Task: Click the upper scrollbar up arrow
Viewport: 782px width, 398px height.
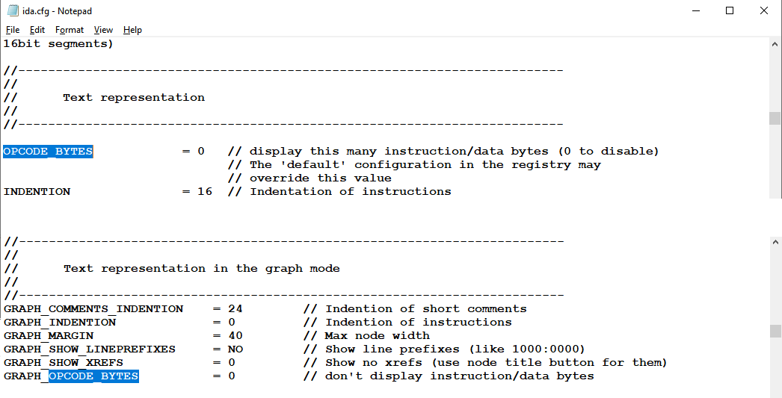Action: (775, 44)
